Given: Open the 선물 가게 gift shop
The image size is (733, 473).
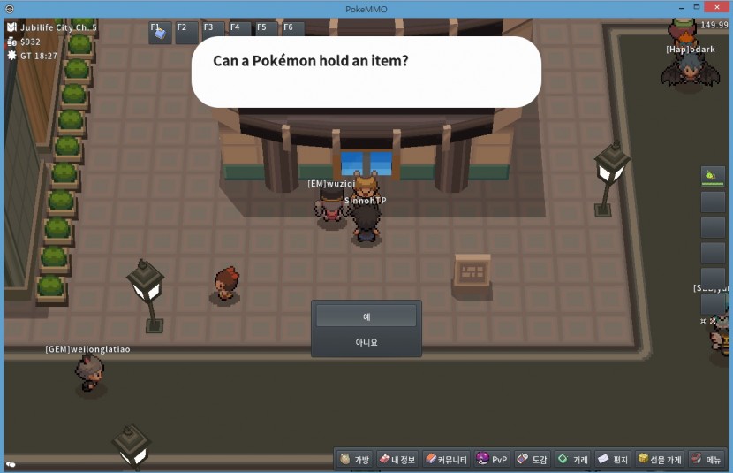Looking at the screenshot, I should 660,460.
